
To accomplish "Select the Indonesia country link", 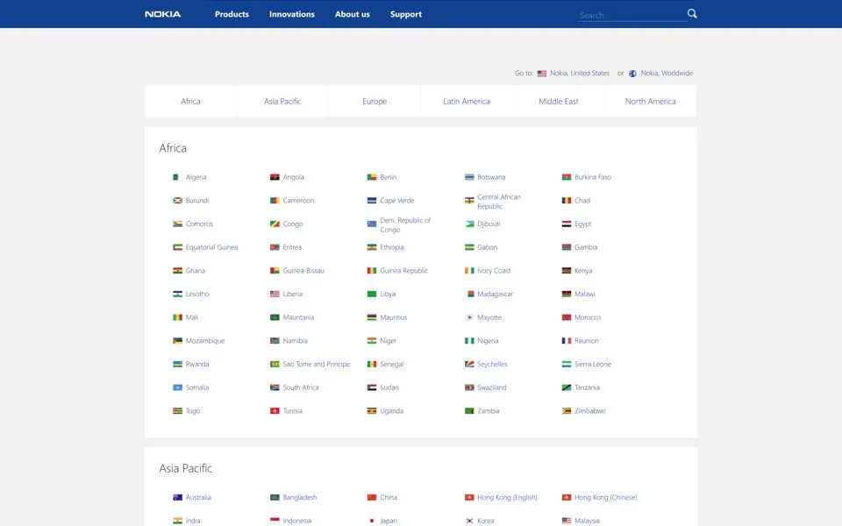I will (x=297, y=521).
